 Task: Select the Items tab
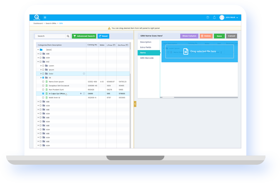coord(149,53)
